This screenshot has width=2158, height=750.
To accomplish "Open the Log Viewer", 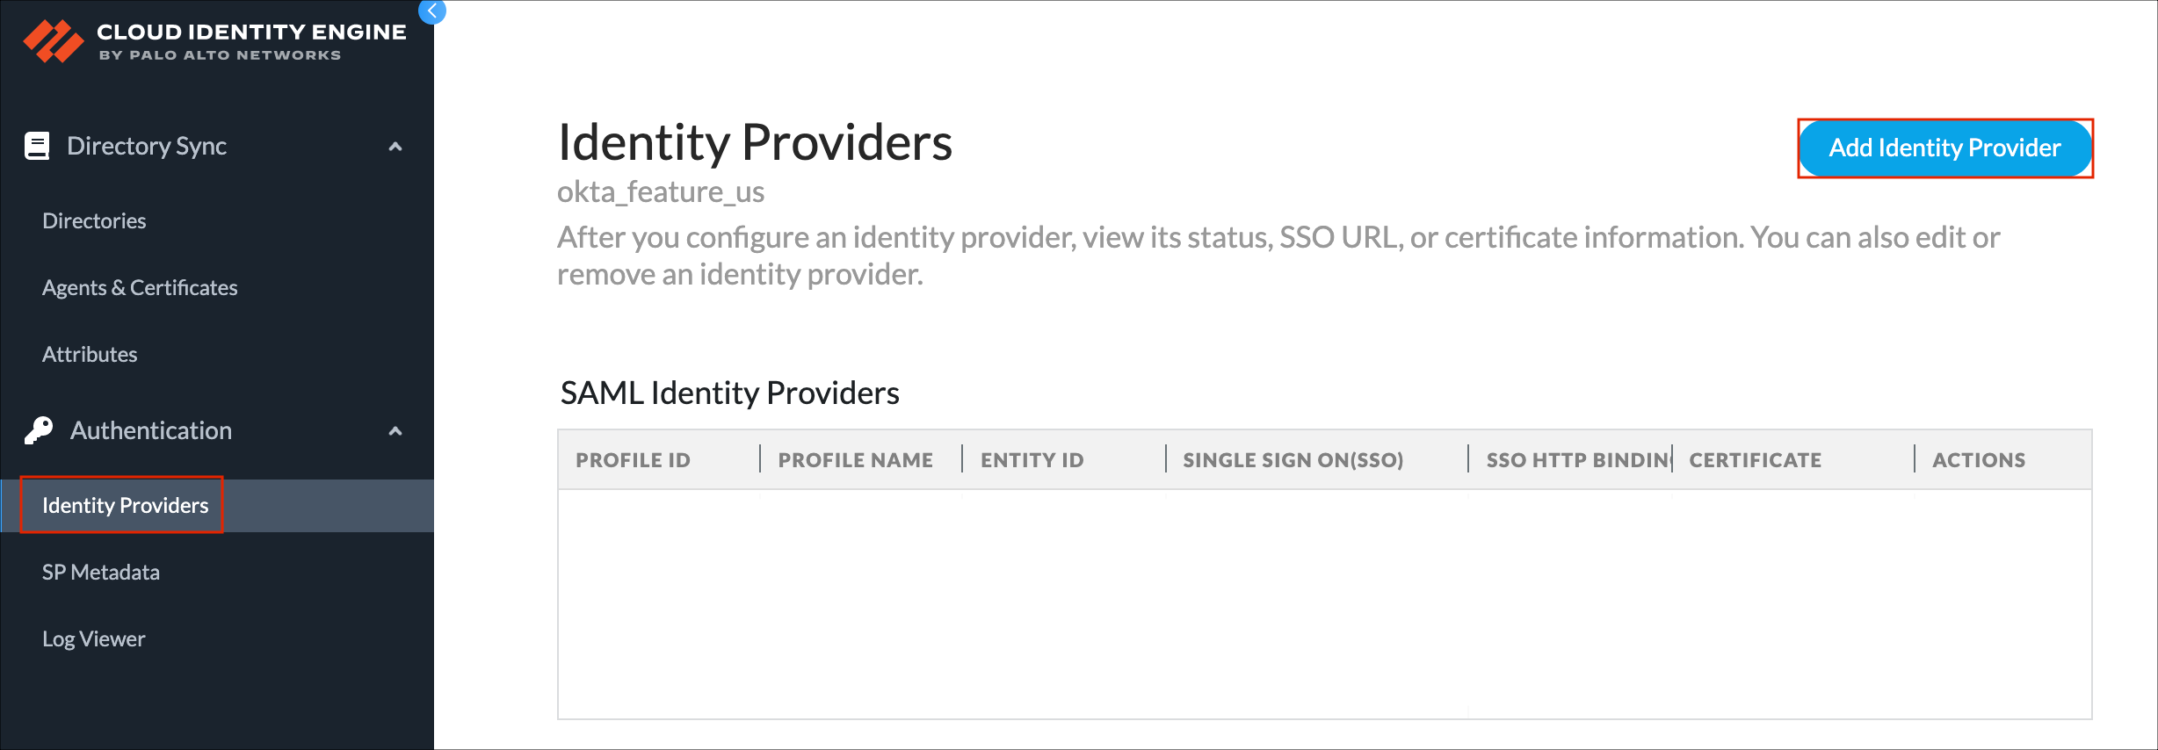I will (x=93, y=638).
